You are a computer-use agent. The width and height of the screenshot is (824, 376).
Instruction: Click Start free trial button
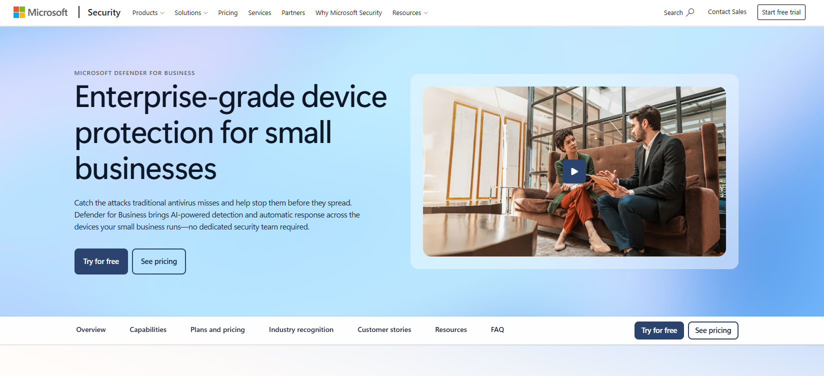[781, 12]
